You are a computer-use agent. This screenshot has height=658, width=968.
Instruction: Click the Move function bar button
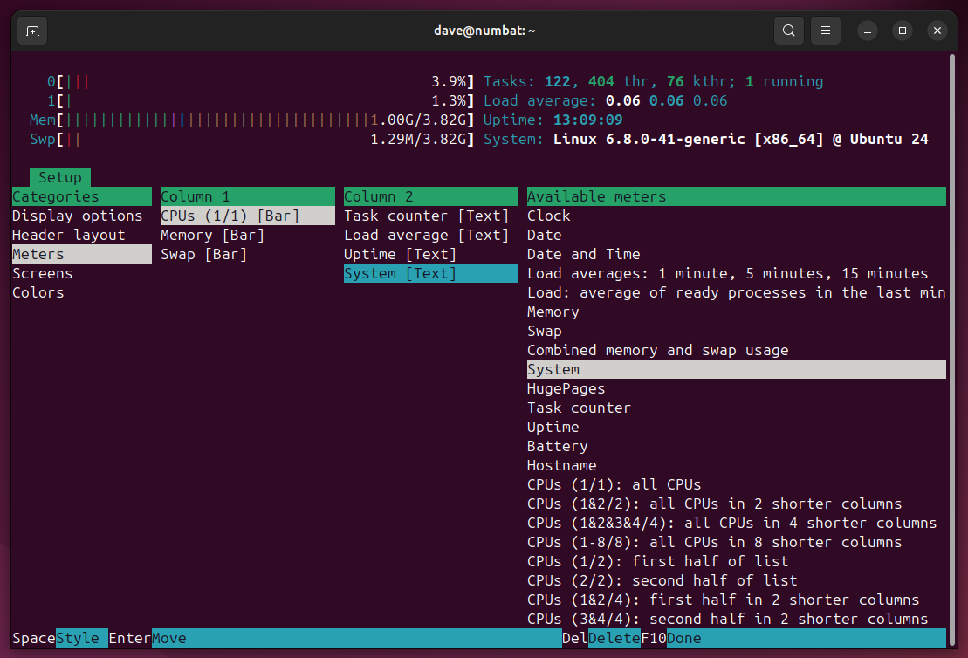point(169,638)
